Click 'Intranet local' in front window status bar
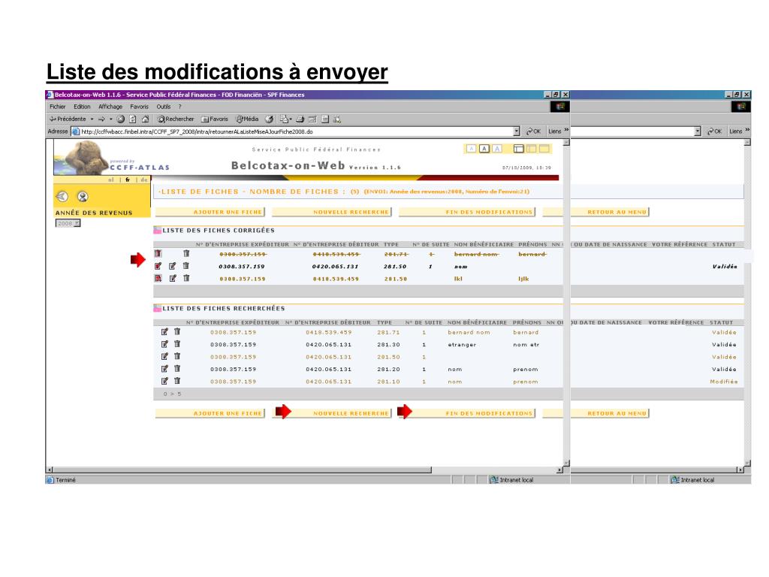Image resolution: width=769 pixels, height=577 pixels. point(516,480)
